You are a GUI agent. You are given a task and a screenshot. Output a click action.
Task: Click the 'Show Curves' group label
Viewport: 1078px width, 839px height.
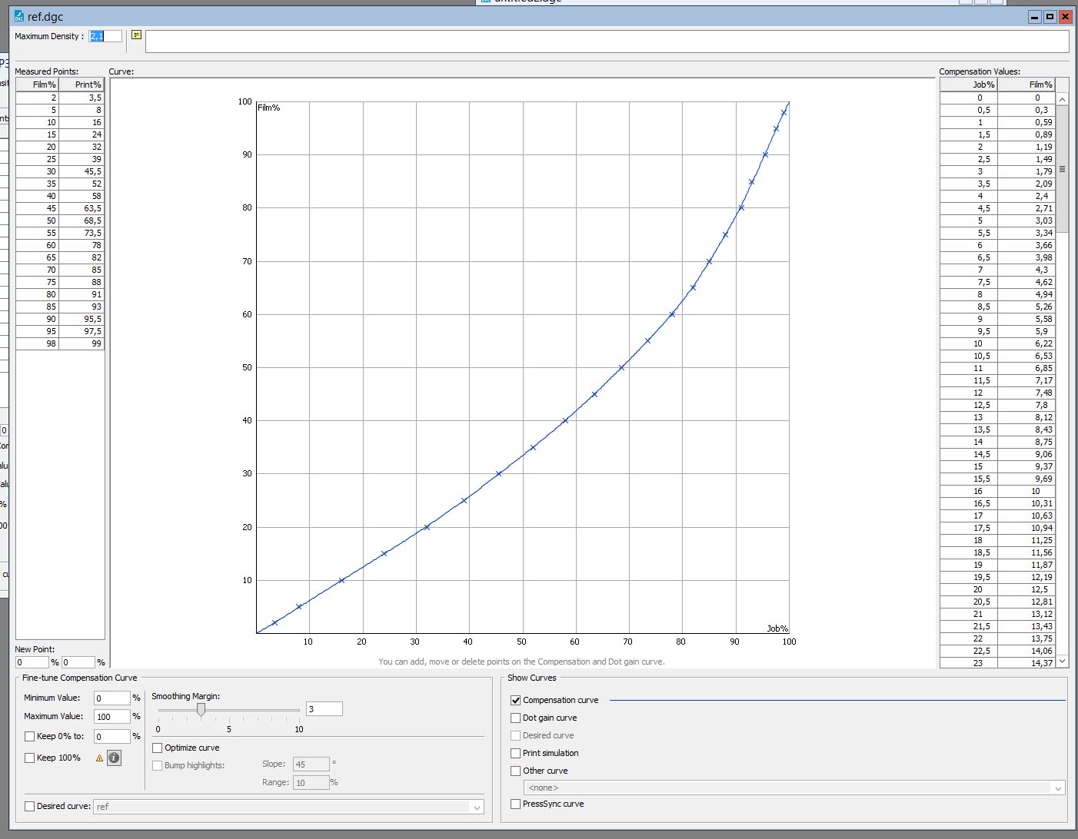pos(532,678)
